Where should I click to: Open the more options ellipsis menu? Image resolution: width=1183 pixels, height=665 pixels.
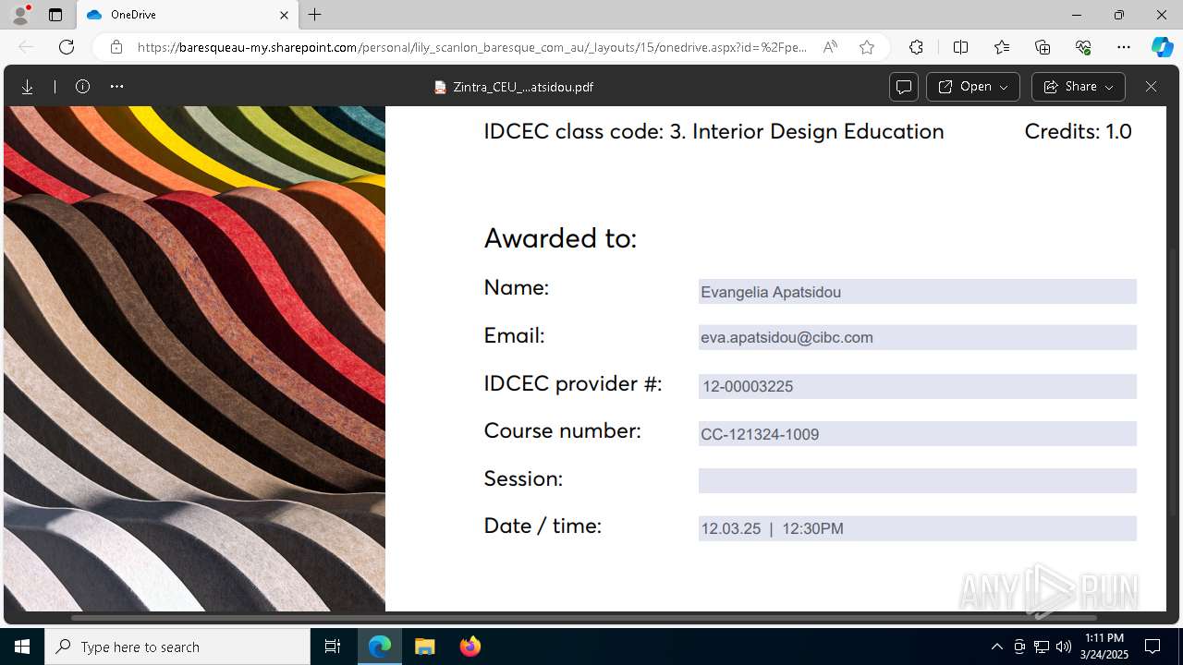(116, 87)
